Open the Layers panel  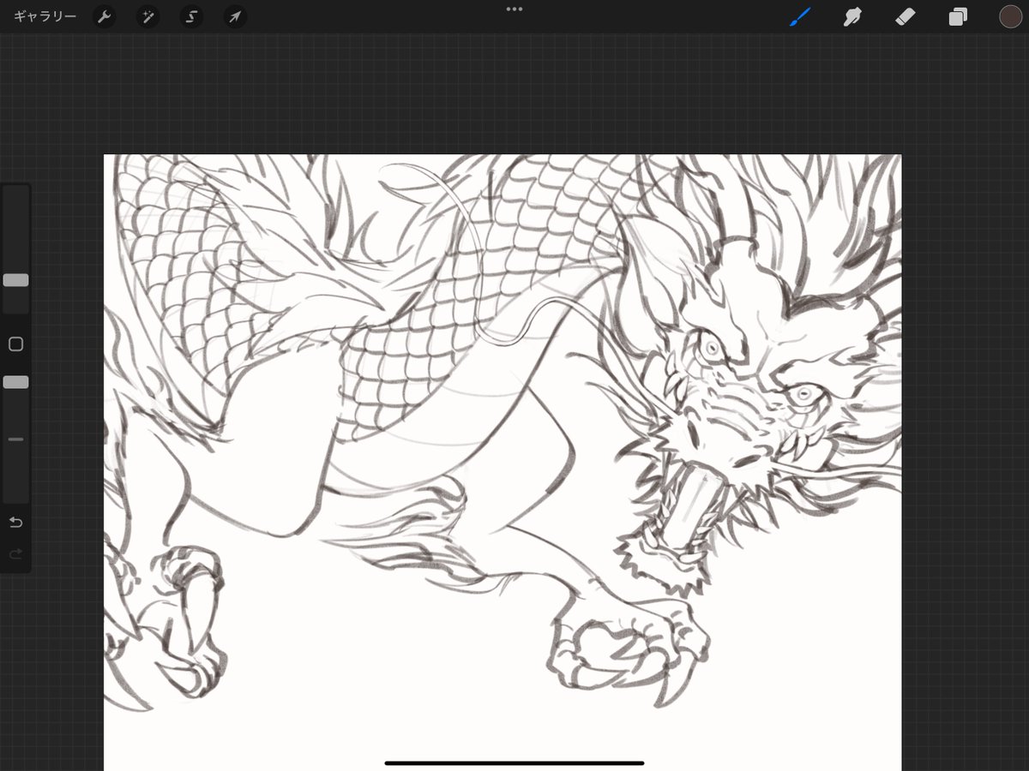point(958,16)
